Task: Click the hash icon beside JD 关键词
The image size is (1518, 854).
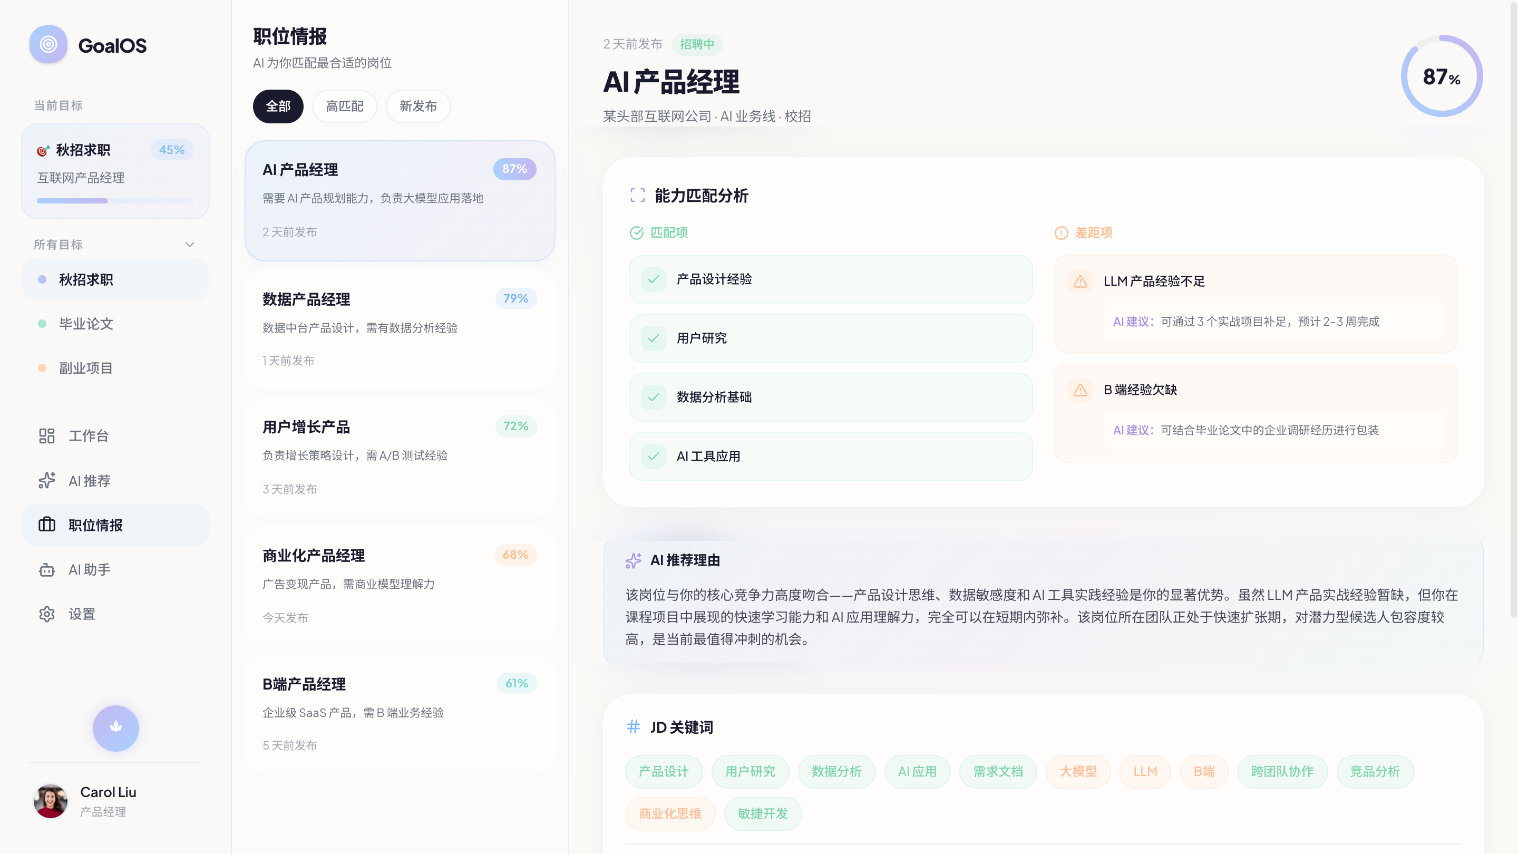Action: point(634,727)
